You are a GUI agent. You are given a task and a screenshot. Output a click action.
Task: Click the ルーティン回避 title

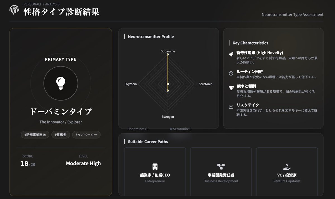(x=250, y=72)
